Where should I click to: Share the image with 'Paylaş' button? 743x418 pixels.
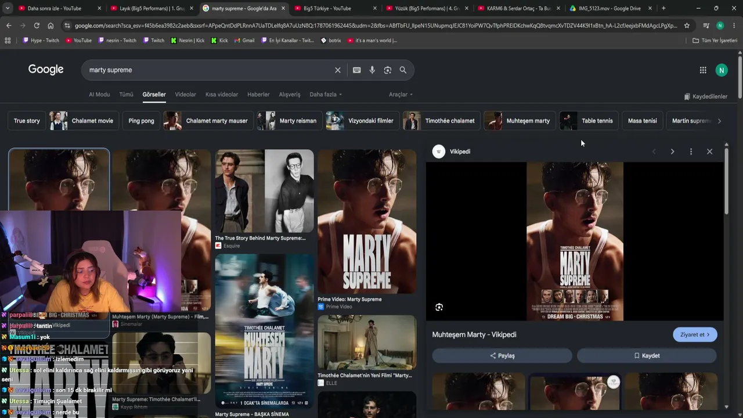coord(502,355)
